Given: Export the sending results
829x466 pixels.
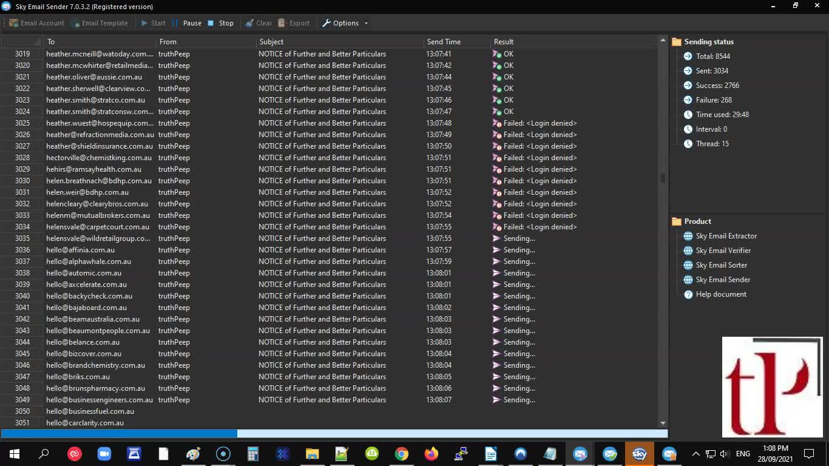Looking at the screenshot, I should pyautogui.click(x=294, y=23).
